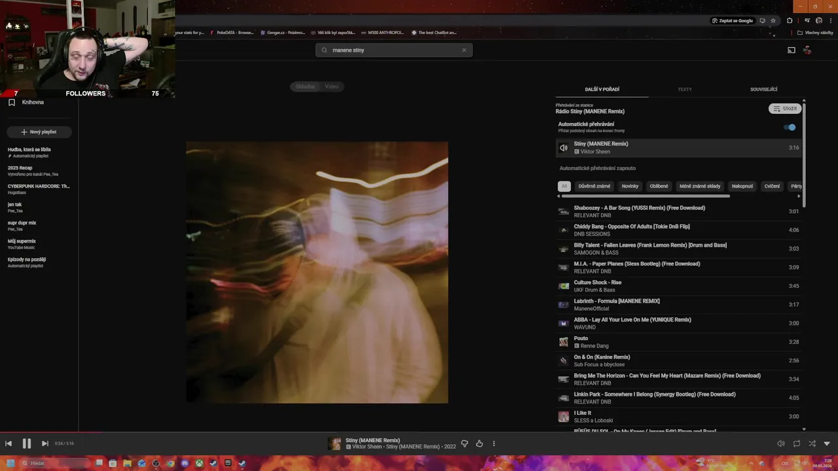Skip to the next track
This screenshot has height=471, width=838.
(x=45, y=444)
